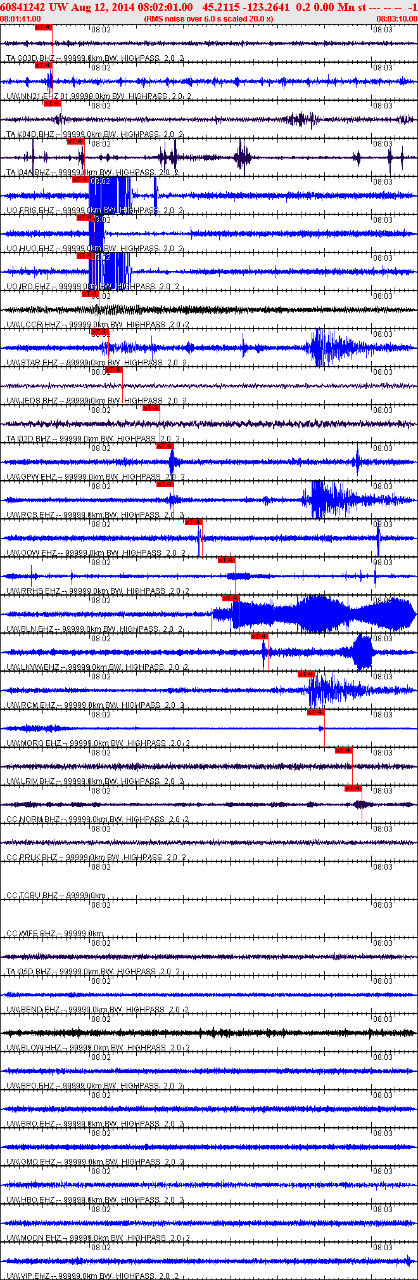
Task: Click the red pick flag on UW.LKVW trace
Action: pyautogui.click(x=259, y=636)
